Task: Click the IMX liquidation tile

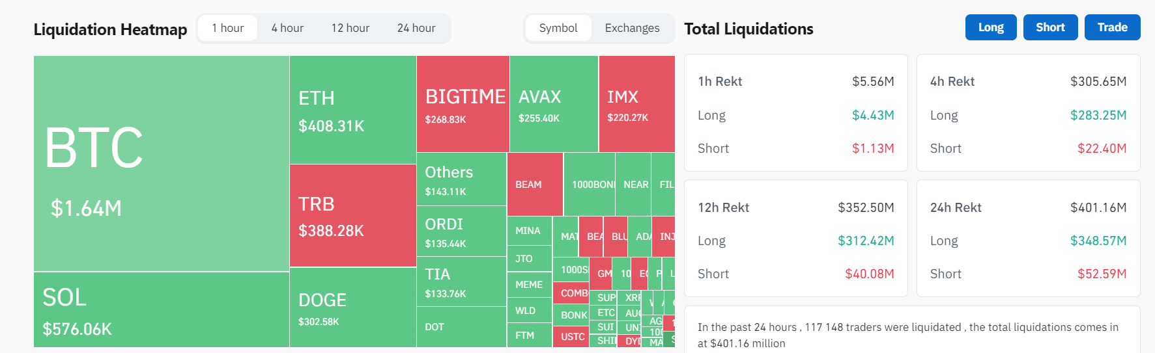Action: tap(636, 104)
